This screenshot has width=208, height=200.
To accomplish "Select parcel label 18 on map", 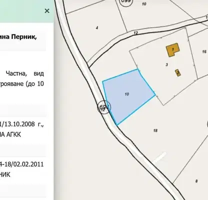I will (x=155, y=130).
